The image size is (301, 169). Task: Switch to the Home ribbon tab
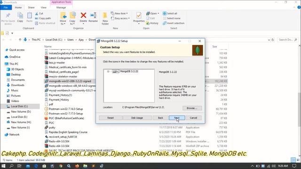(x=18, y=8)
